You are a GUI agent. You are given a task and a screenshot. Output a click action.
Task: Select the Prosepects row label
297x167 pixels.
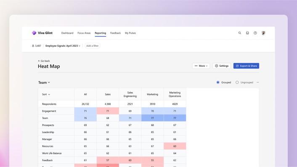[x=48, y=125]
